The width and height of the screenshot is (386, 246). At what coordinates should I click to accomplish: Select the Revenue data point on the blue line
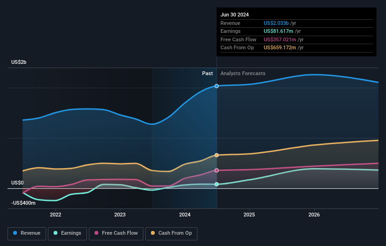(x=217, y=86)
